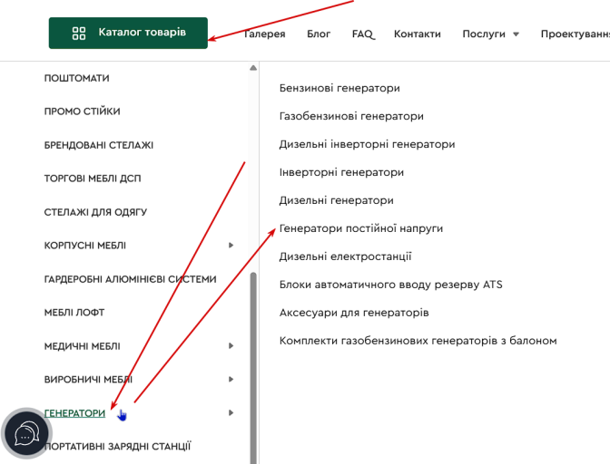Screen dimensions: 610x464
Task: Expand МЕДИЧНІ МЕБЛІ submenu arrow
Action: pyautogui.click(x=231, y=346)
